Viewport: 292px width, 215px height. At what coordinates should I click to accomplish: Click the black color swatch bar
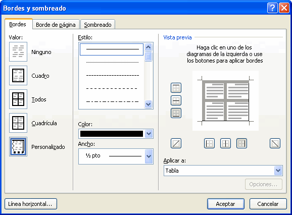point(112,134)
